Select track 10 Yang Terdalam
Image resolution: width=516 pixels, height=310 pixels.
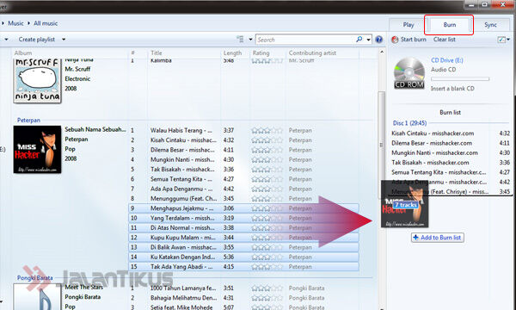tap(243, 218)
